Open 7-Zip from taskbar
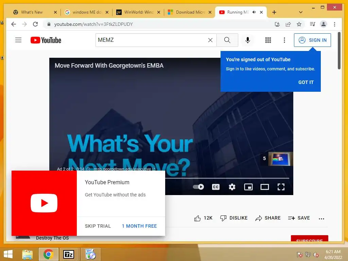The image size is (348, 261). (69, 254)
